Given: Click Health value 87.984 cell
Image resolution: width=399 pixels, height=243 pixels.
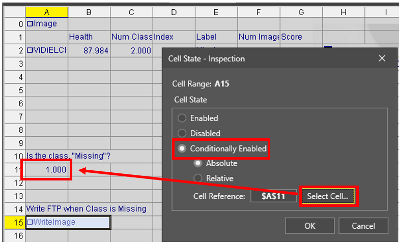Looking at the screenshot, I should point(89,50).
